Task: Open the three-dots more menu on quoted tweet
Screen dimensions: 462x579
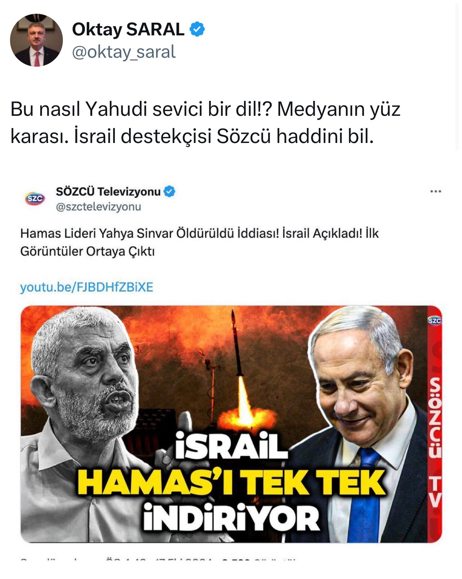Action: tap(435, 192)
